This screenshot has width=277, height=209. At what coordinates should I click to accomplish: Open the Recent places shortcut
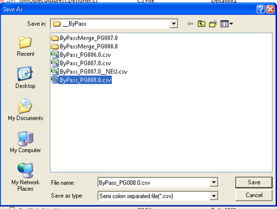tap(25, 46)
